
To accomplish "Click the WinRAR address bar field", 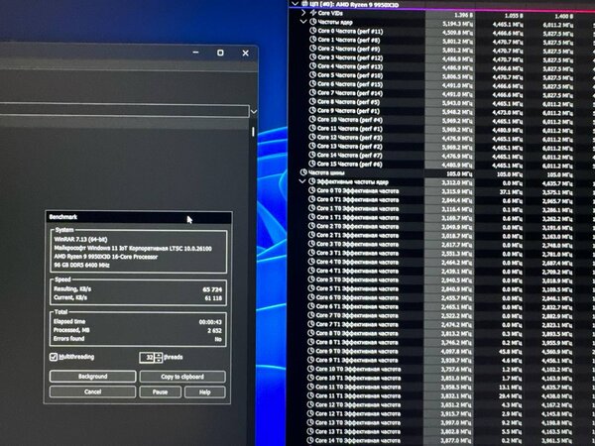I will 125,110.
